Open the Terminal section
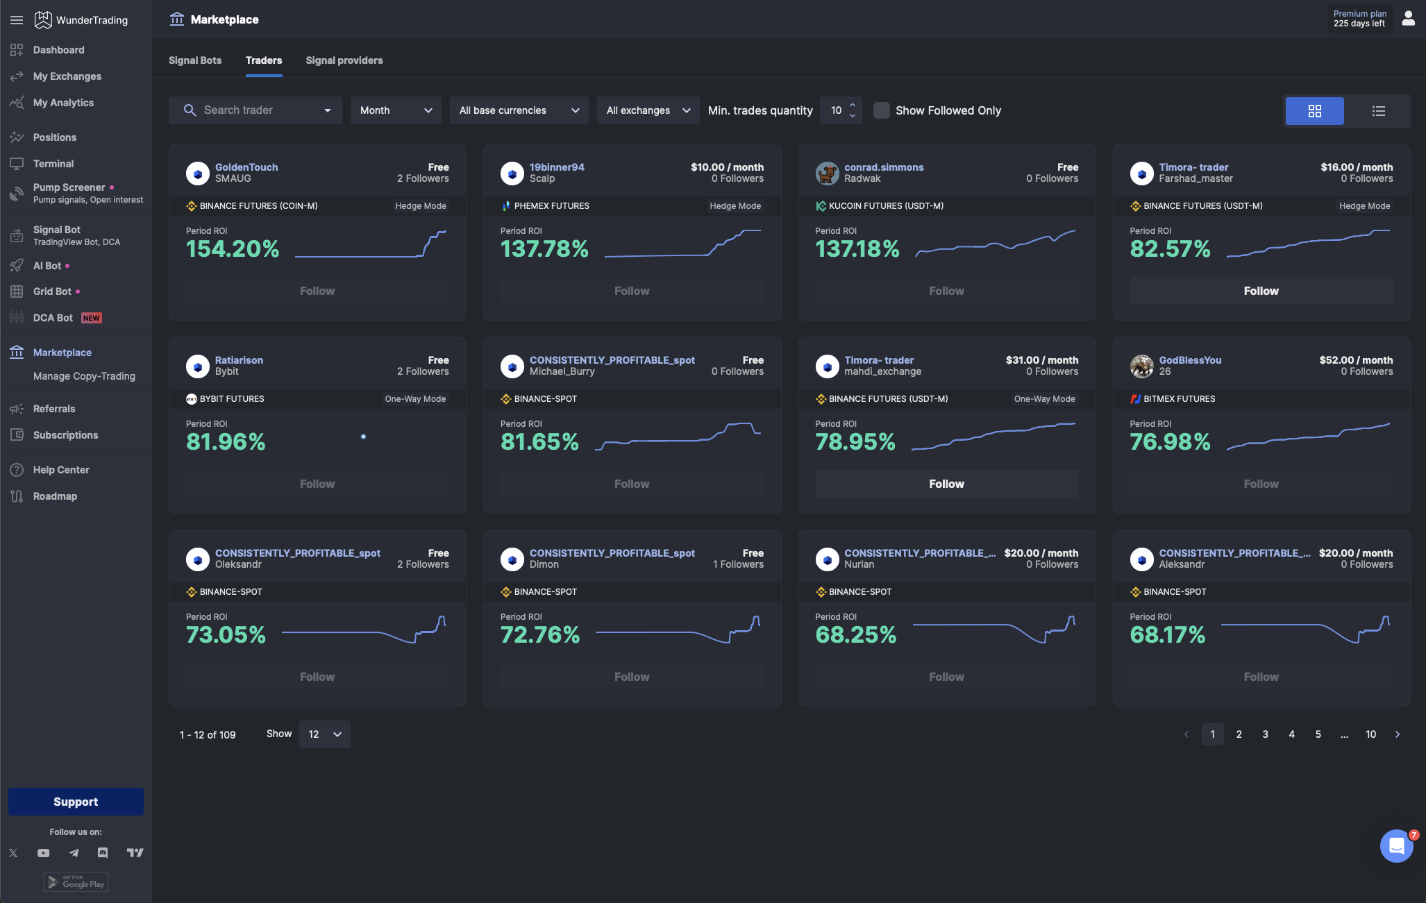Viewport: 1426px width, 903px height. 52,164
